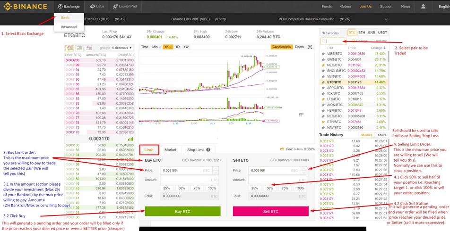Favorite the VIBE/BTC pair star
The image size is (450, 231).
(323, 54)
